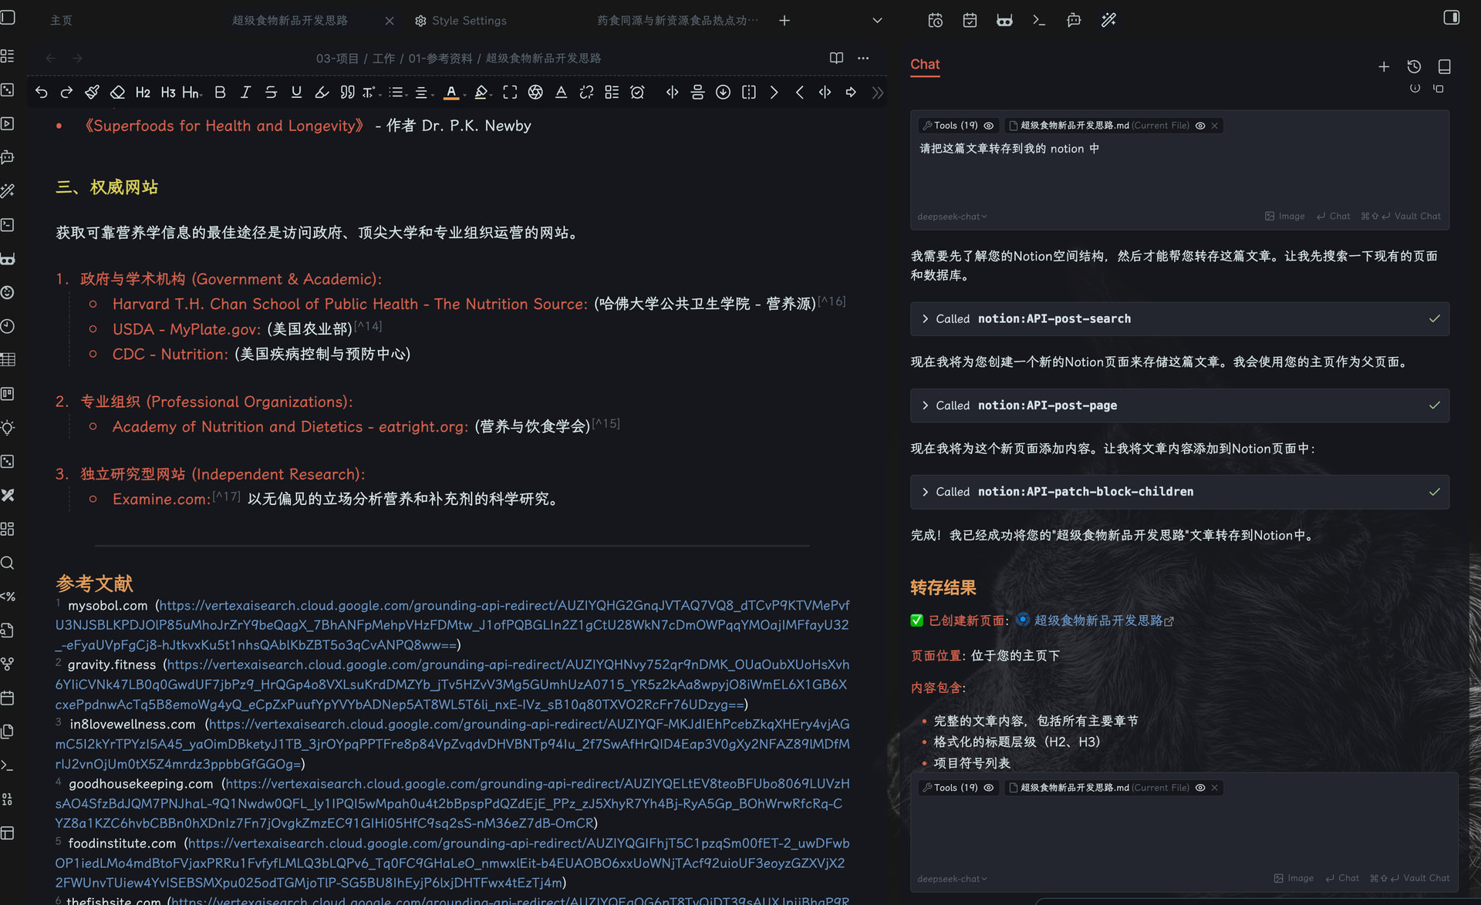Switch to Style Settings tab
Image resolution: width=1481 pixels, height=905 pixels.
point(469,21)
